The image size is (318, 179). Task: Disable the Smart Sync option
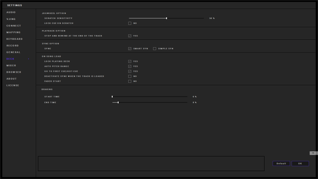pyautogui.click(x=130, y=49)
